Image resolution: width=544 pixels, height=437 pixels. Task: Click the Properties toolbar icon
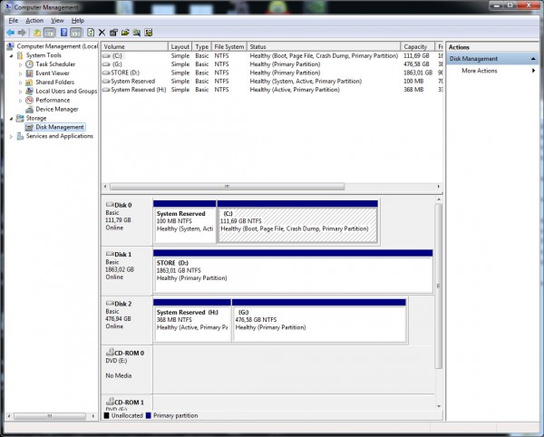[113, 33]
